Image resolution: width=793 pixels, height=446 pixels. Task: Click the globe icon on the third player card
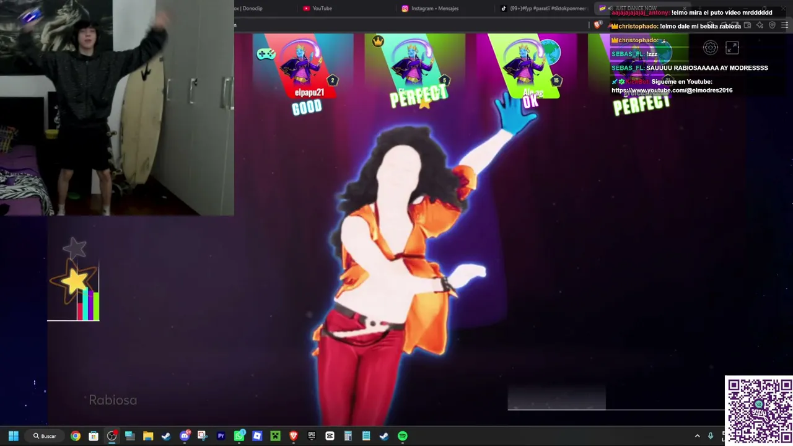pyautogui.click(x=550, y=53)
